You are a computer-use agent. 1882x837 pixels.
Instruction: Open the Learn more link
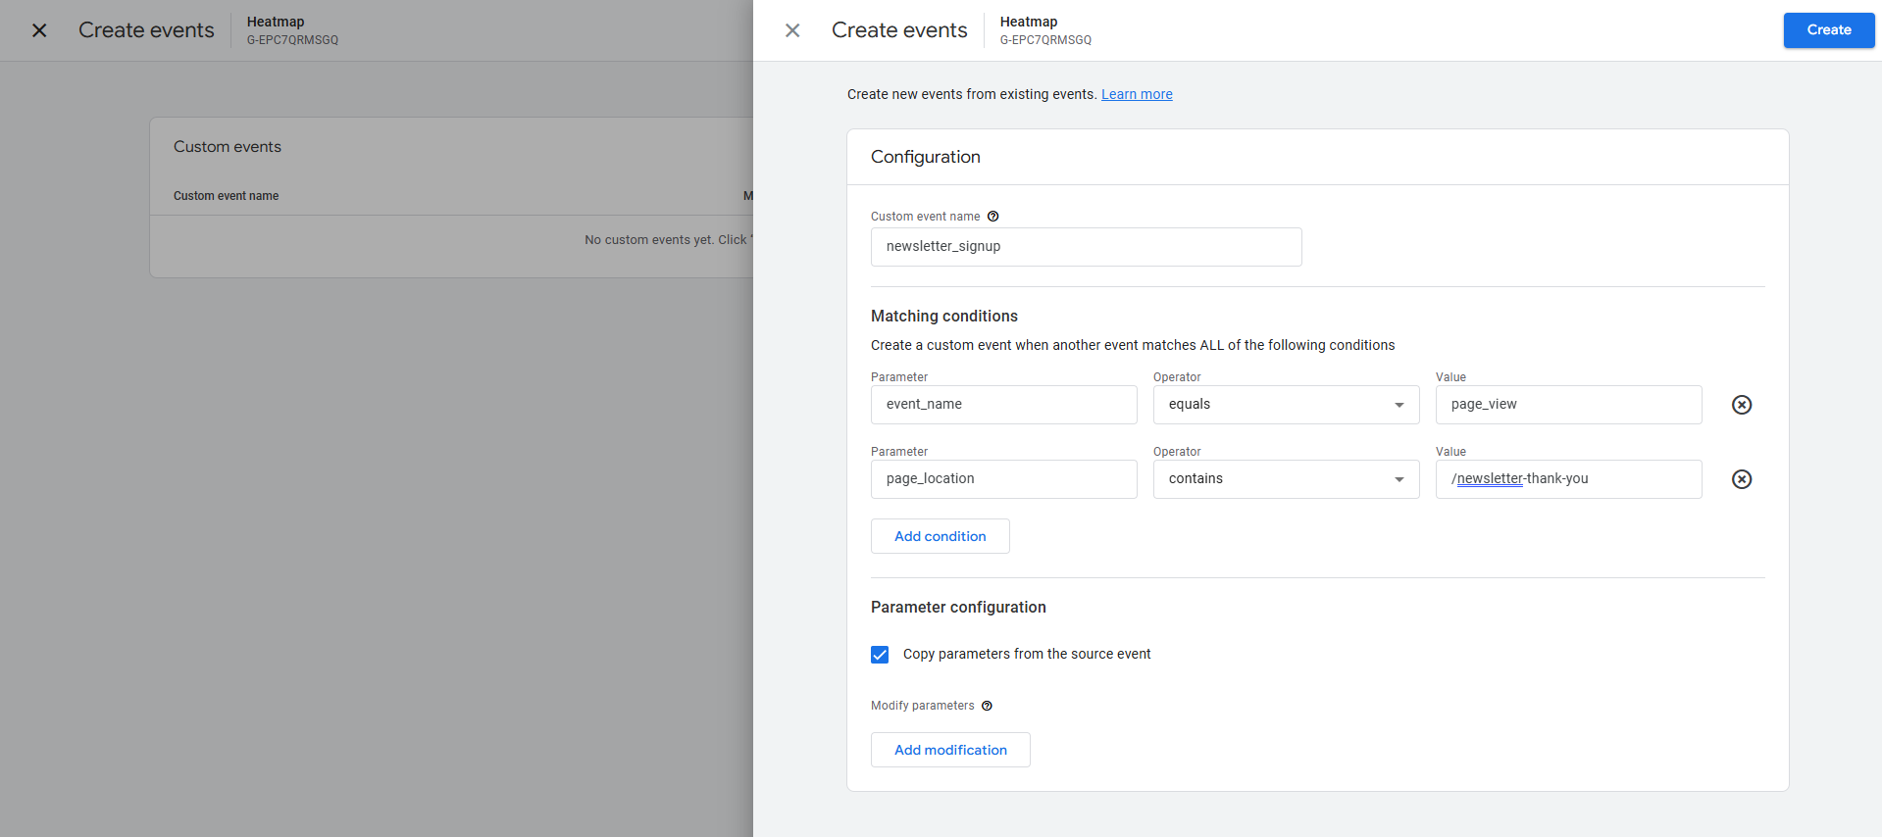1137,94
